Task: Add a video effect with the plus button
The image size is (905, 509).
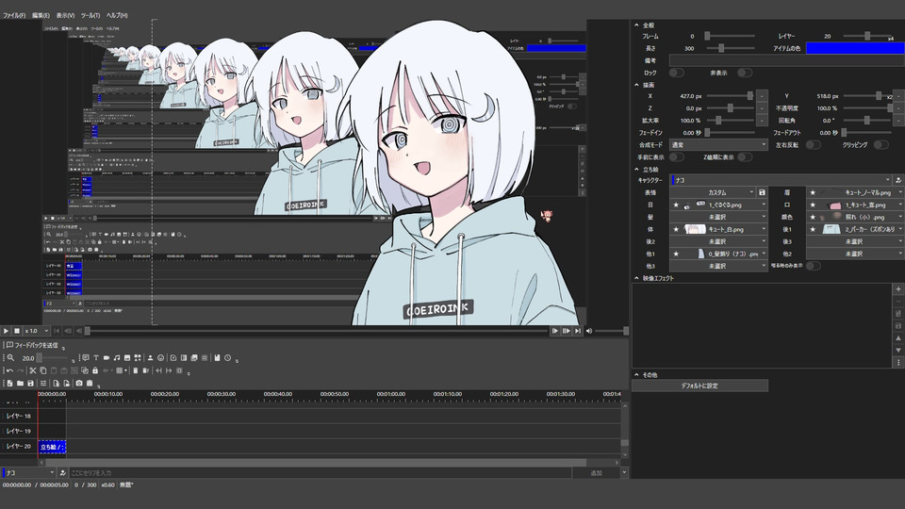Action: (898, 288)
